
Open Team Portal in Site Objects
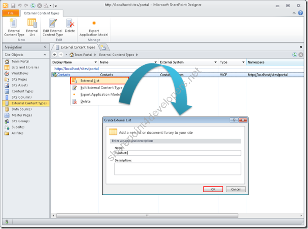click(x=20, y=62)
